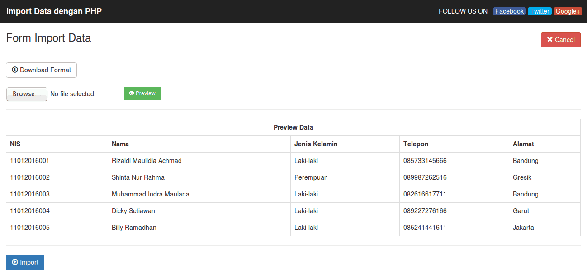587x275 pixels.
Task: Click Bandung in Rizaldi's row
Action: [x=525, y=161]
